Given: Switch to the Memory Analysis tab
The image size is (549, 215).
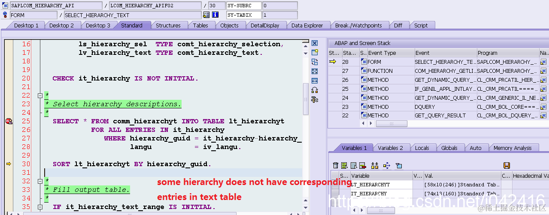Looking at the screenshot, I should (513, 148).
